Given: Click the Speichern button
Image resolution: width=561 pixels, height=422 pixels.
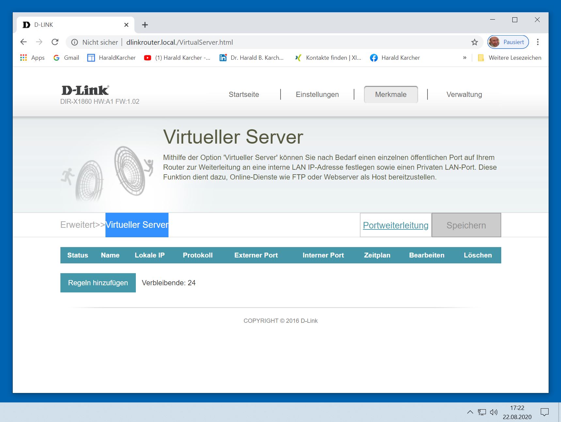Looking at the screenshot, I should coord(466,225).
